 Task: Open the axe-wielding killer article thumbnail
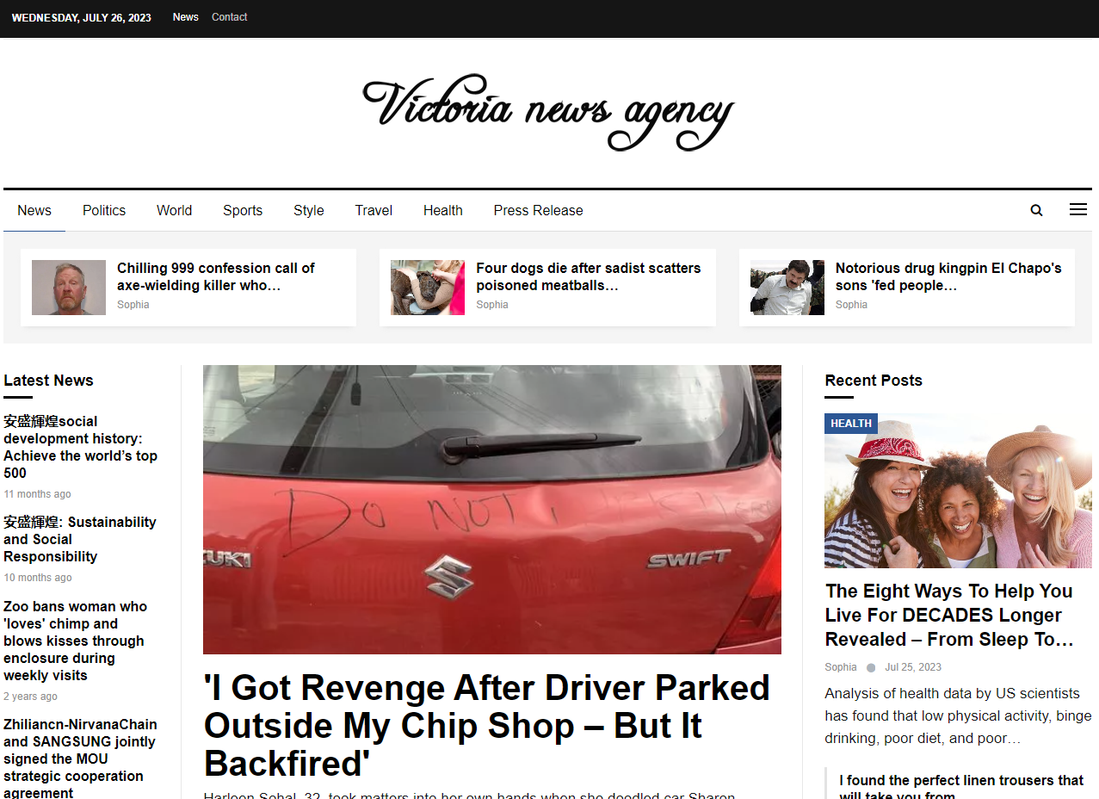click(69, 288)
